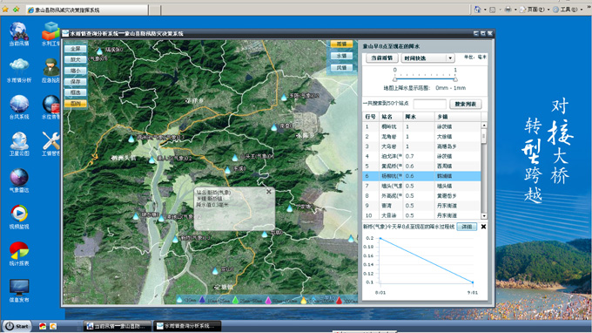Open the 统计报表 pie chart icon
The image size is (592, 333).
click(19, 254)
